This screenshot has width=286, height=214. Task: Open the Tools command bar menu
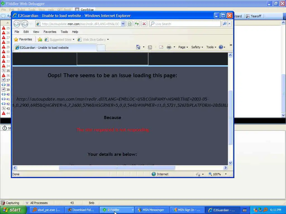click(x=211, y=47)
